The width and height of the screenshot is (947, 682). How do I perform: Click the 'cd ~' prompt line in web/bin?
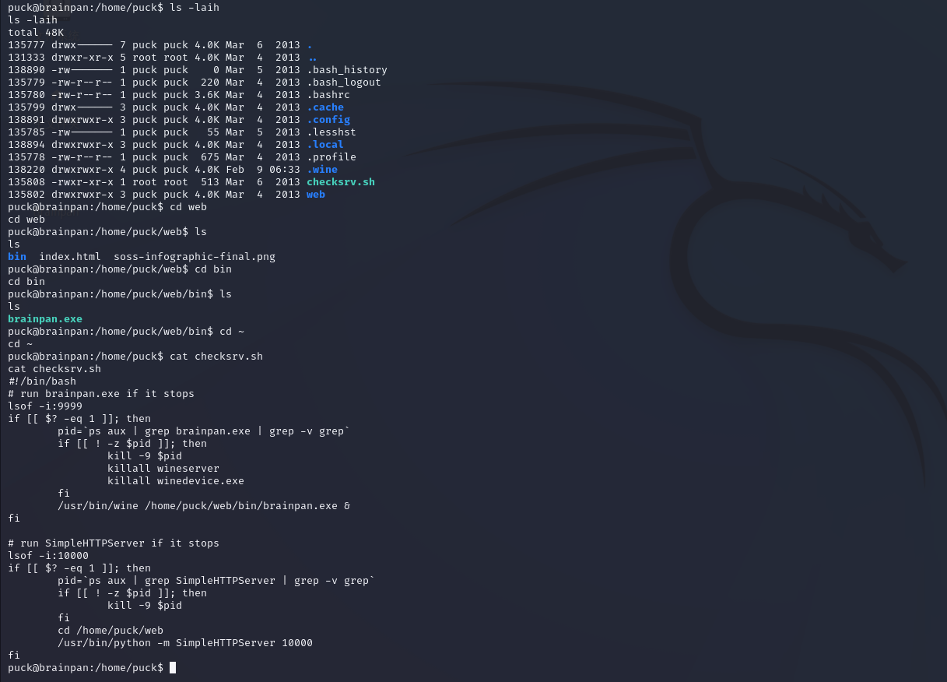point(126,332)
